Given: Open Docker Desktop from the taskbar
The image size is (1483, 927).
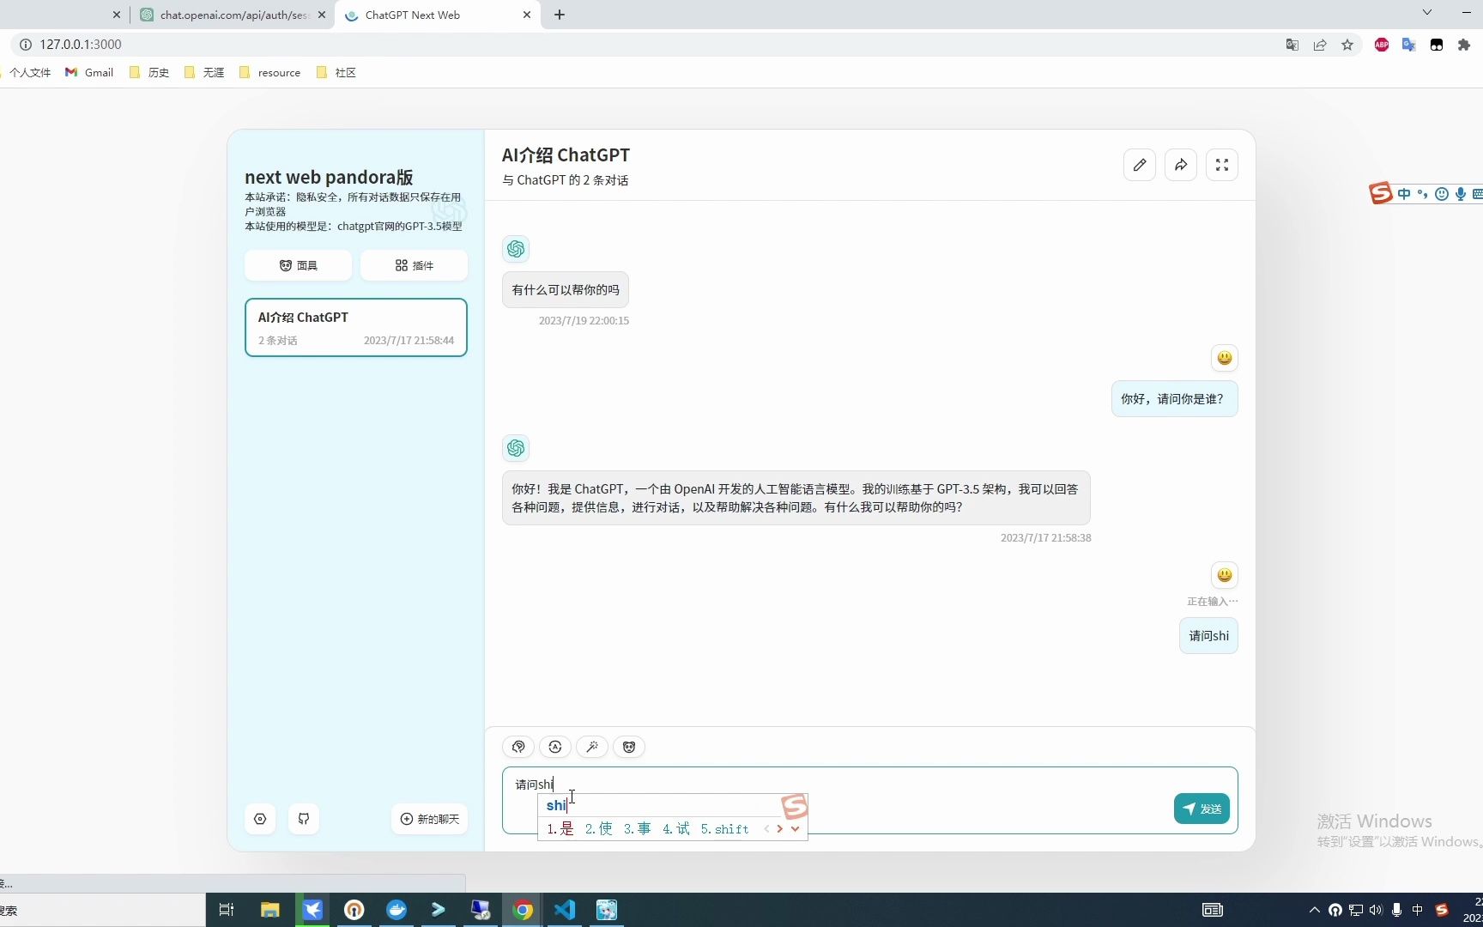Looking at the screenshot, I should 396,910.
